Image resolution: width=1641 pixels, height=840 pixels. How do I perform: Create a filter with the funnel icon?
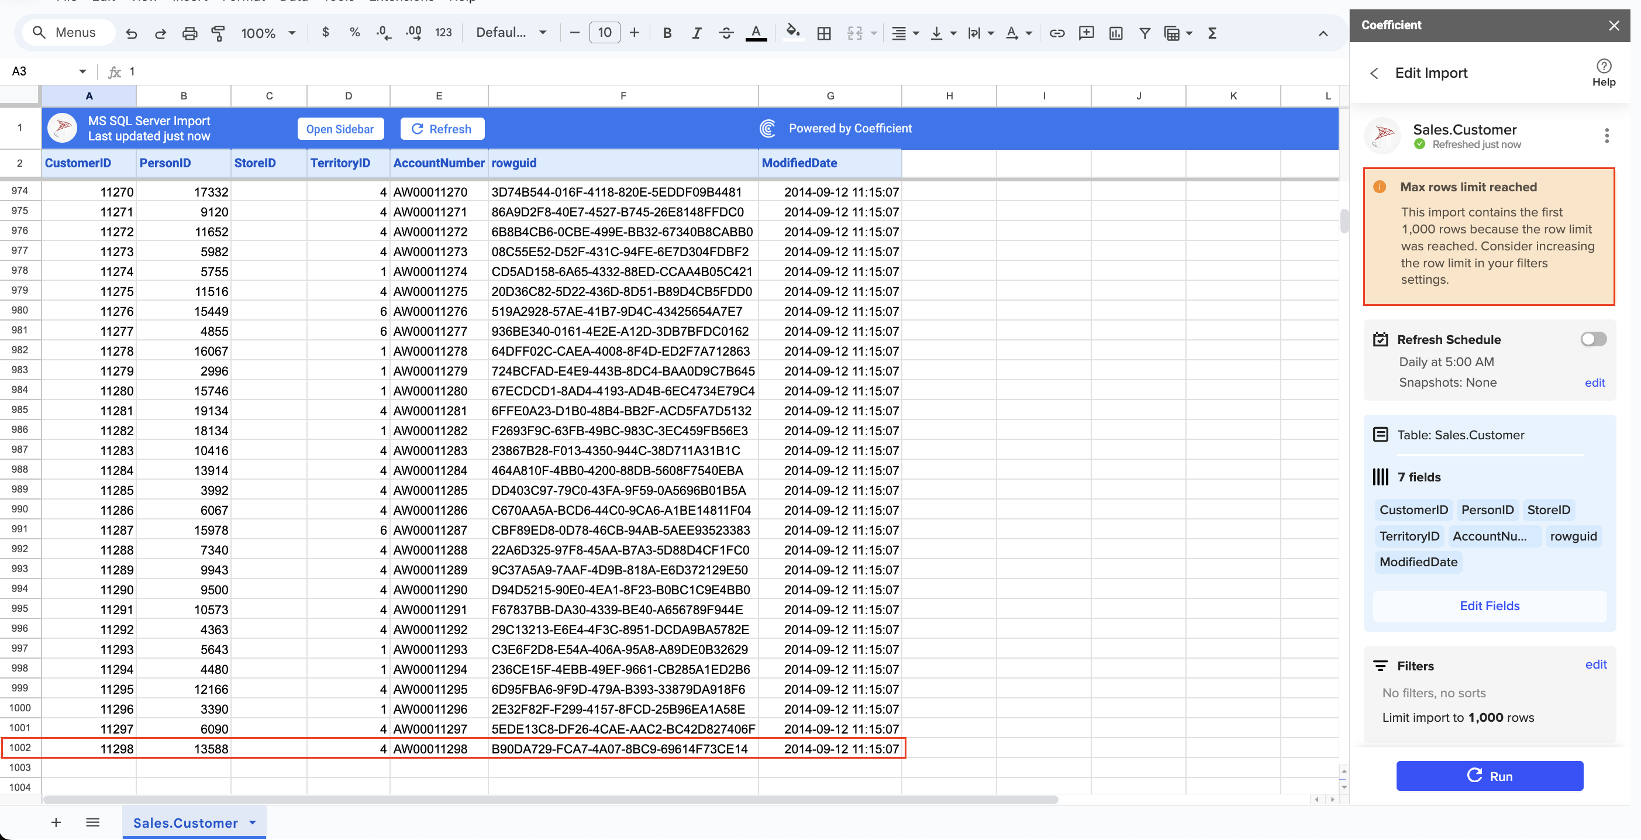tap(1144, 33)
